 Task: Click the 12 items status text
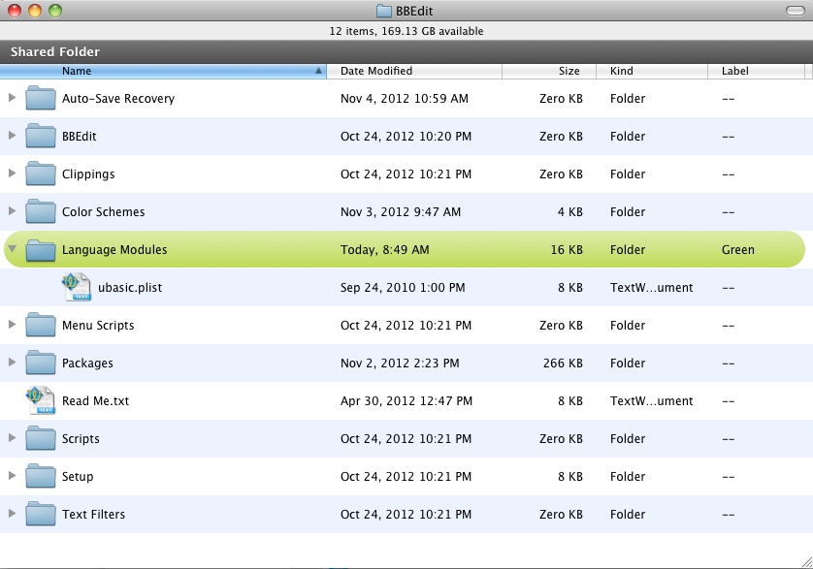[x=406, y=31]
